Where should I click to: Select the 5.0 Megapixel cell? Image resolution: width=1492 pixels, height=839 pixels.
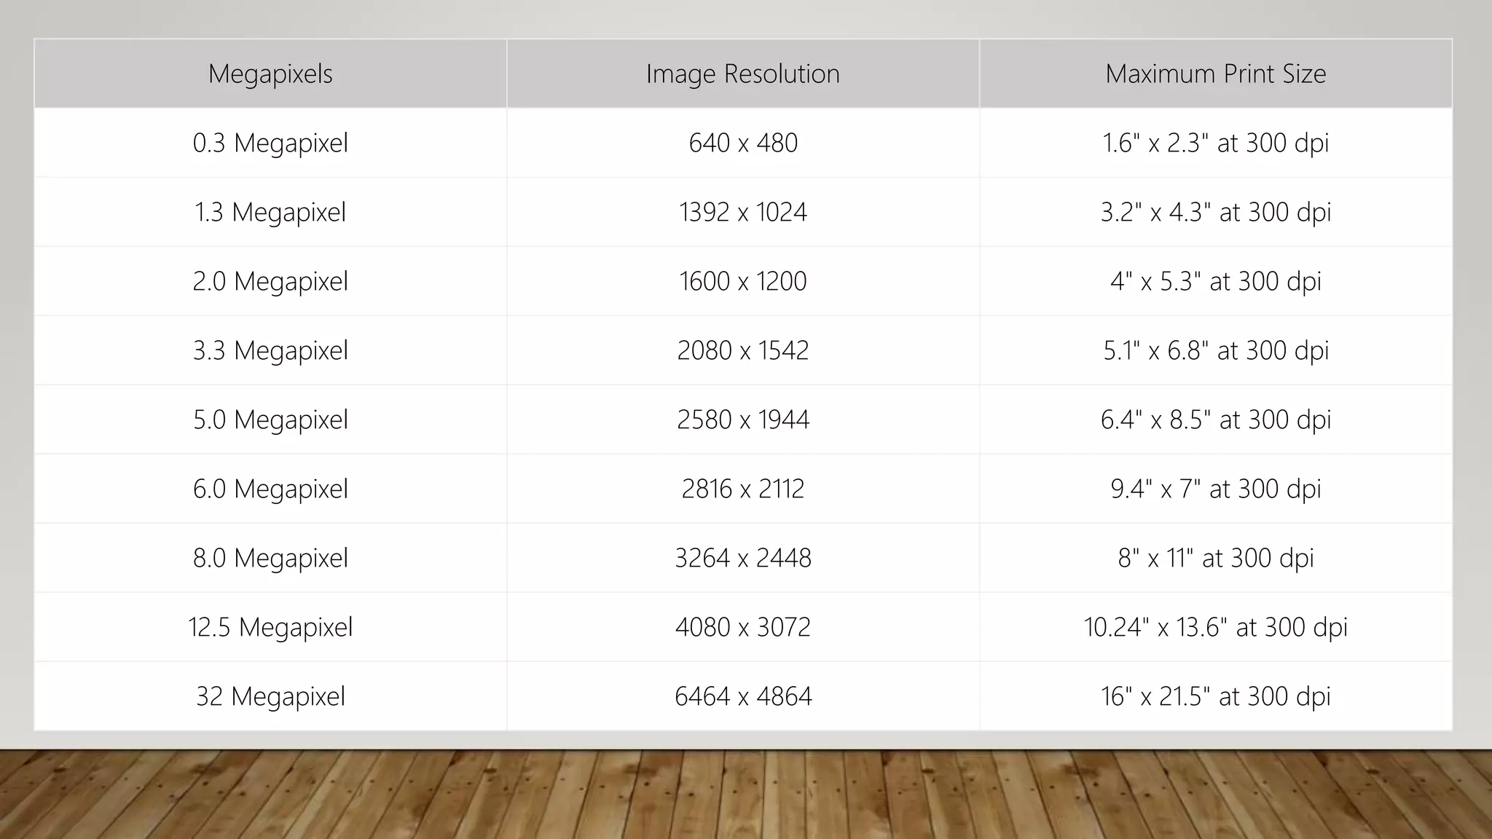click(270, 419)
